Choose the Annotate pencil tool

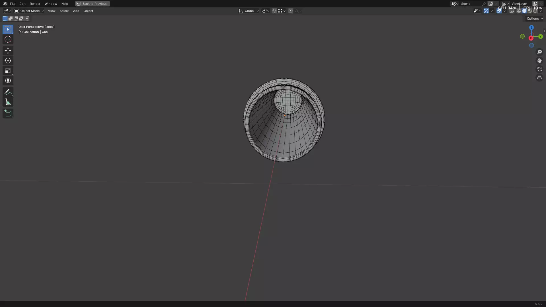[x=8, y=92]
